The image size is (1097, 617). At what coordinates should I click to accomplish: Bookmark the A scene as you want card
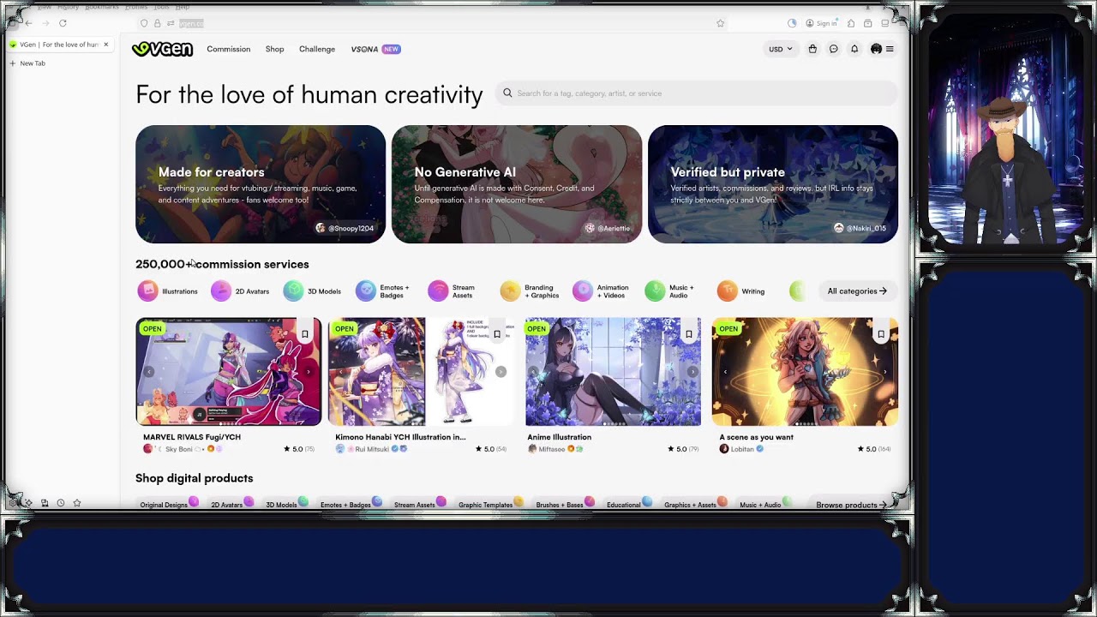point(880,334)
